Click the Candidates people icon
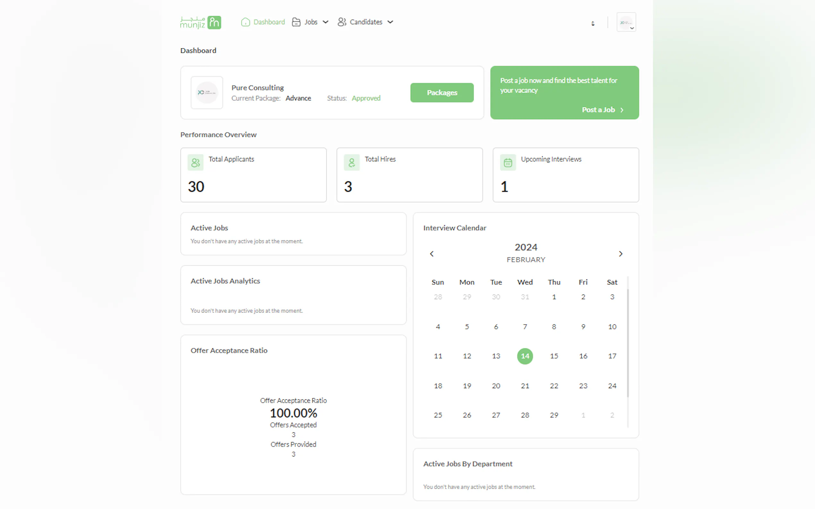Viewport: 815px width, 509px height. pos(342,22)
